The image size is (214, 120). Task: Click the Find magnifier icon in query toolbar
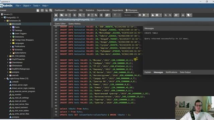[80, 15]
